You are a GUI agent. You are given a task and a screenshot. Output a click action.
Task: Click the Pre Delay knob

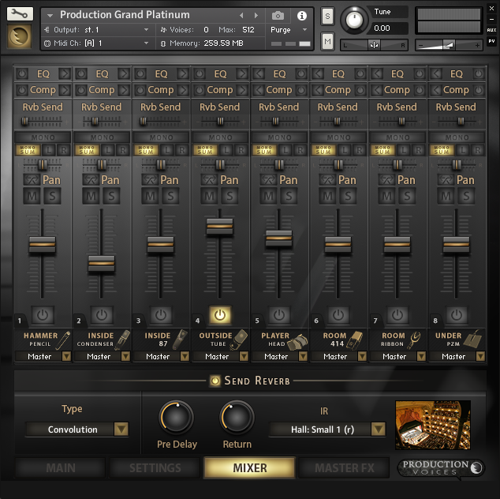(177, 417)
